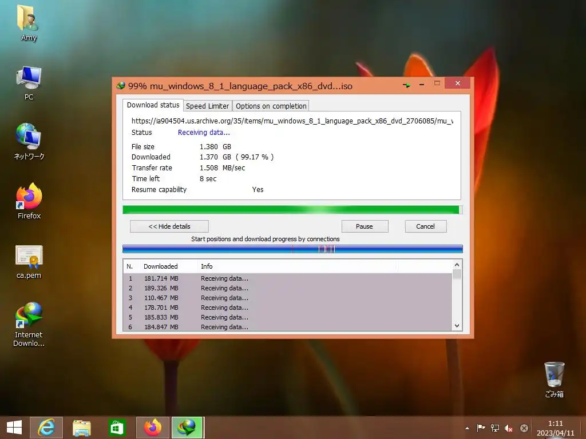The width and height of the screenshot is (586, 439).
Task: Click the circled X tray icon
Action: pos(524,428)
